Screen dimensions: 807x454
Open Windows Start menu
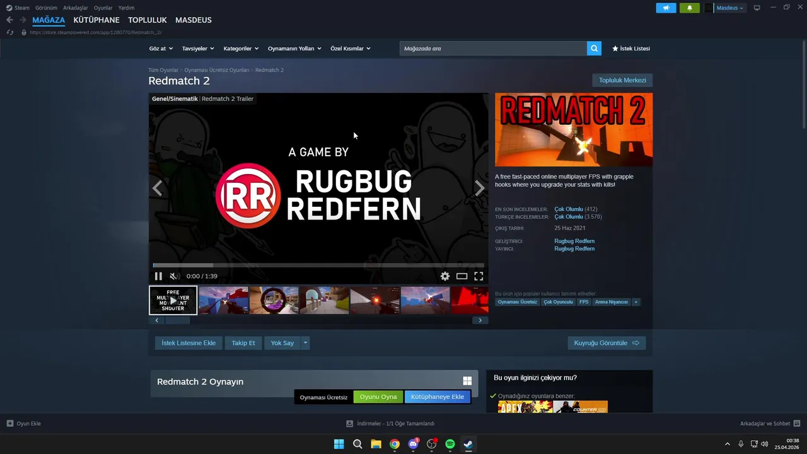tap(339, 444)
